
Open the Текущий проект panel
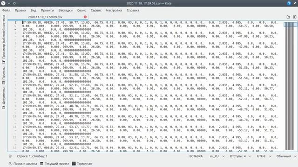[x=54, y=163]
